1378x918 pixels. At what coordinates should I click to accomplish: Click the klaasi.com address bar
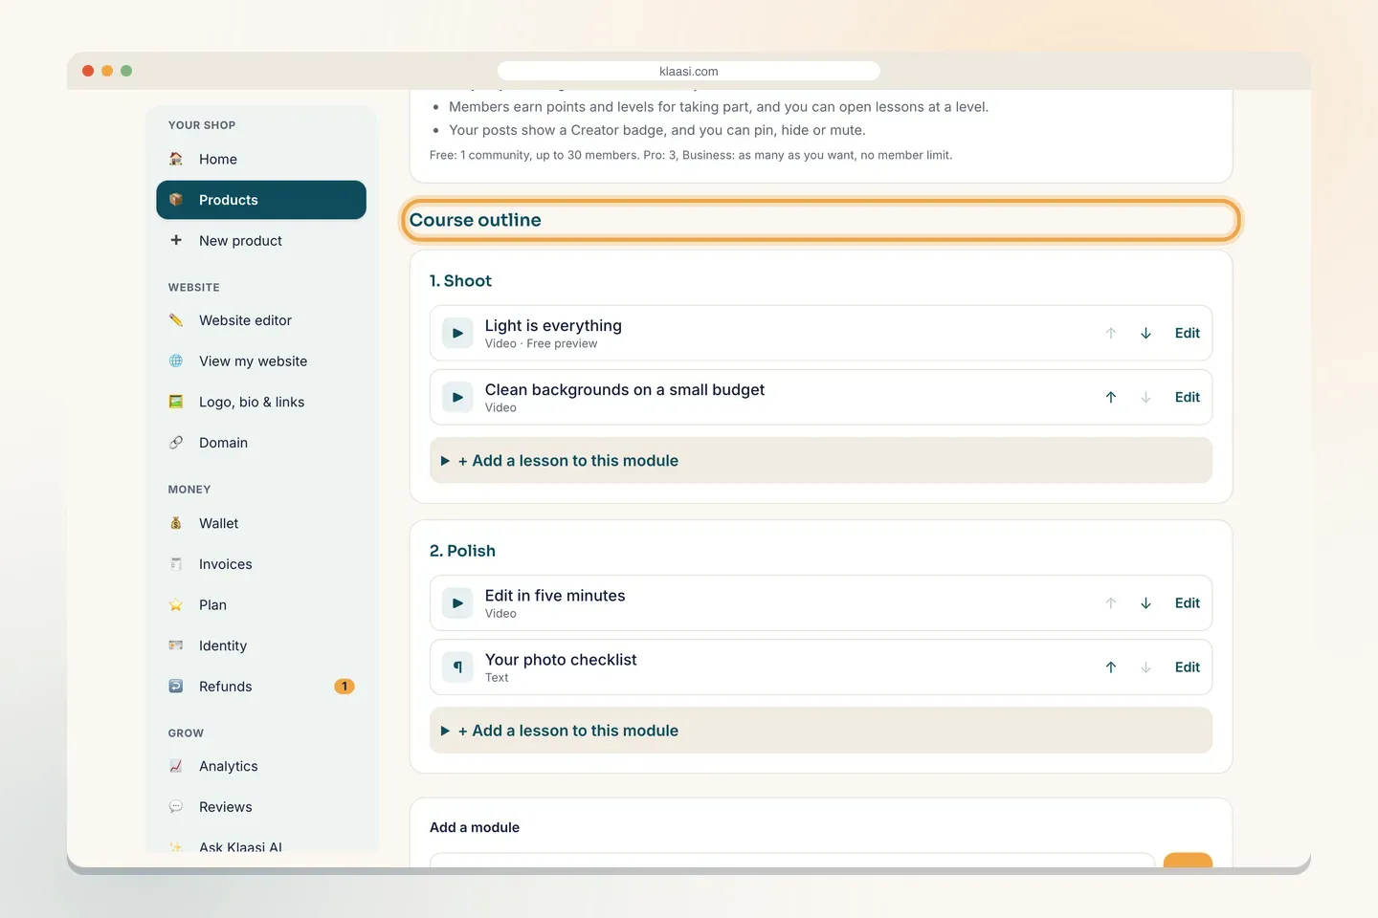689,71
